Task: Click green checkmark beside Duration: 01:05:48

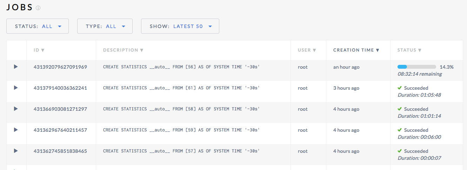Action: point(400,88)
